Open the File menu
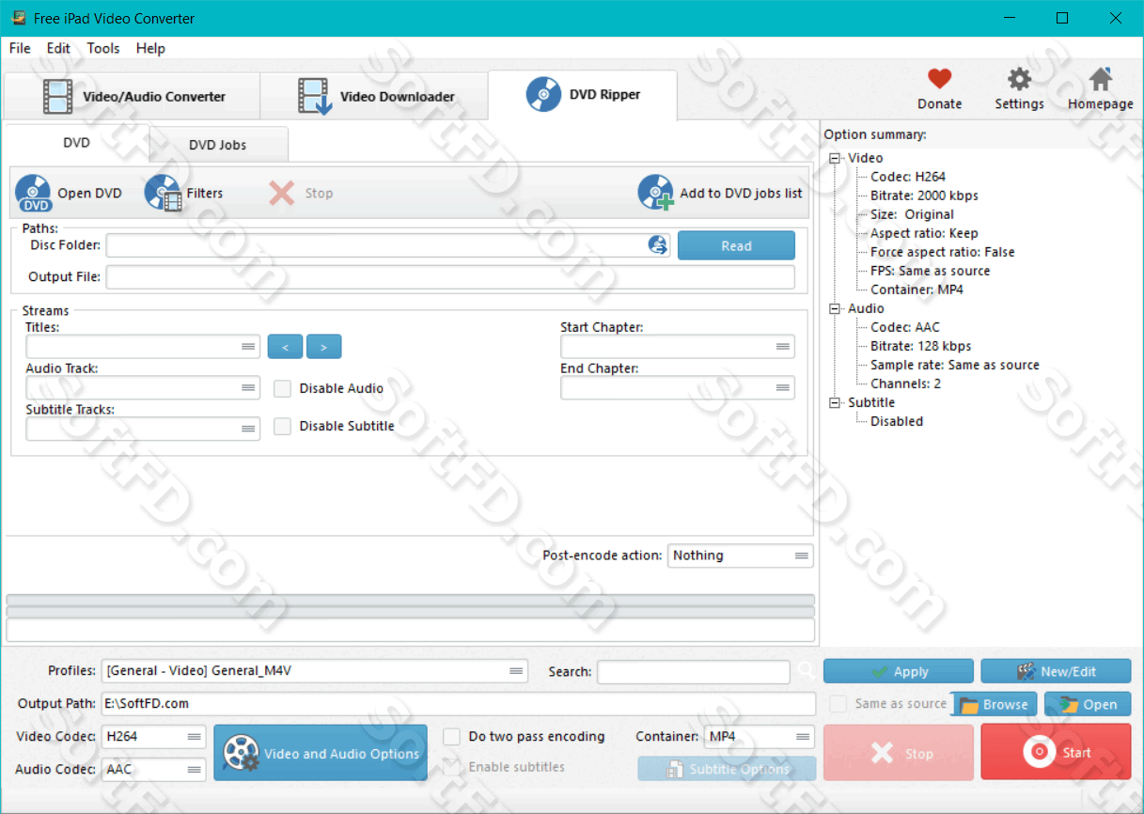1144x814 pixels. (20, 48)
